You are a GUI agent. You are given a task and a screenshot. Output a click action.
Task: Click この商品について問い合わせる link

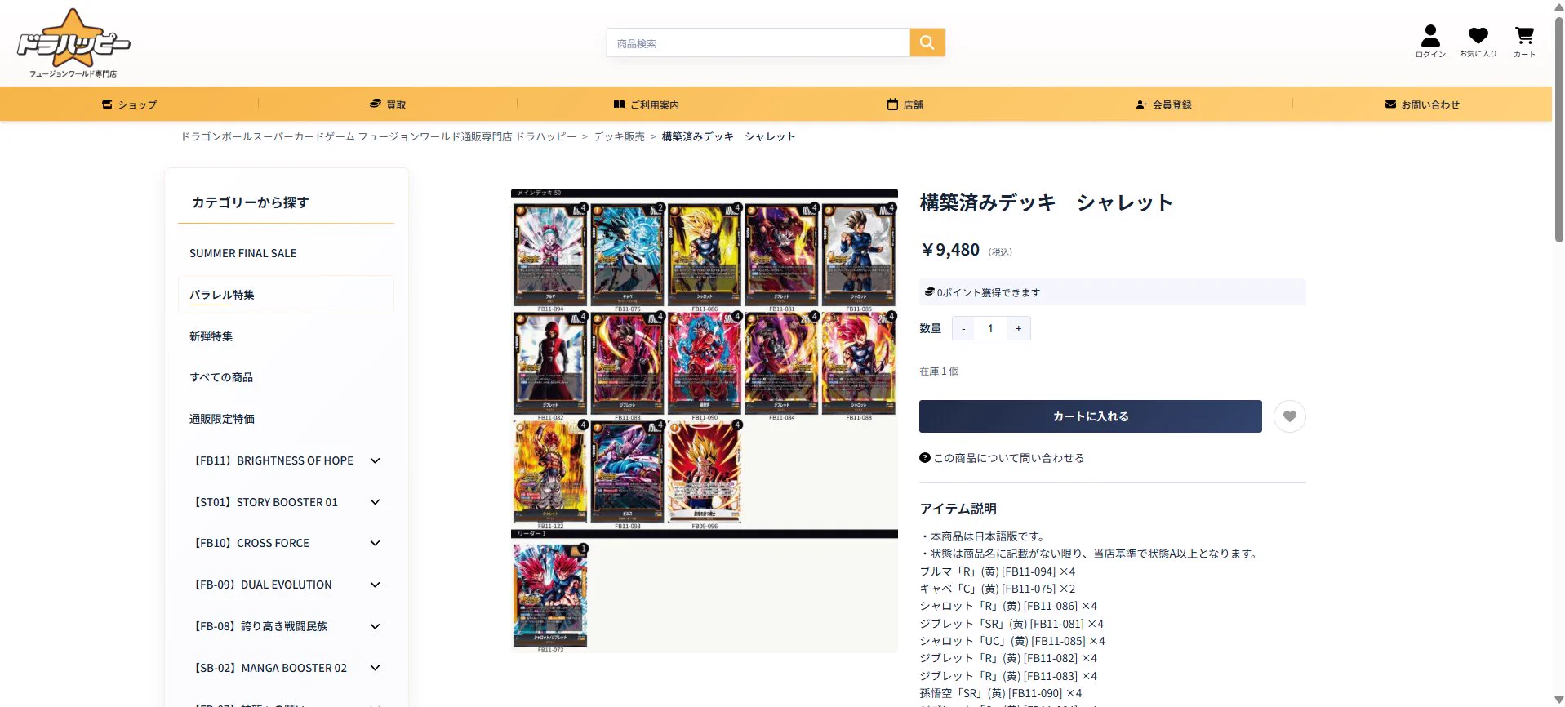coord(1008,458)
